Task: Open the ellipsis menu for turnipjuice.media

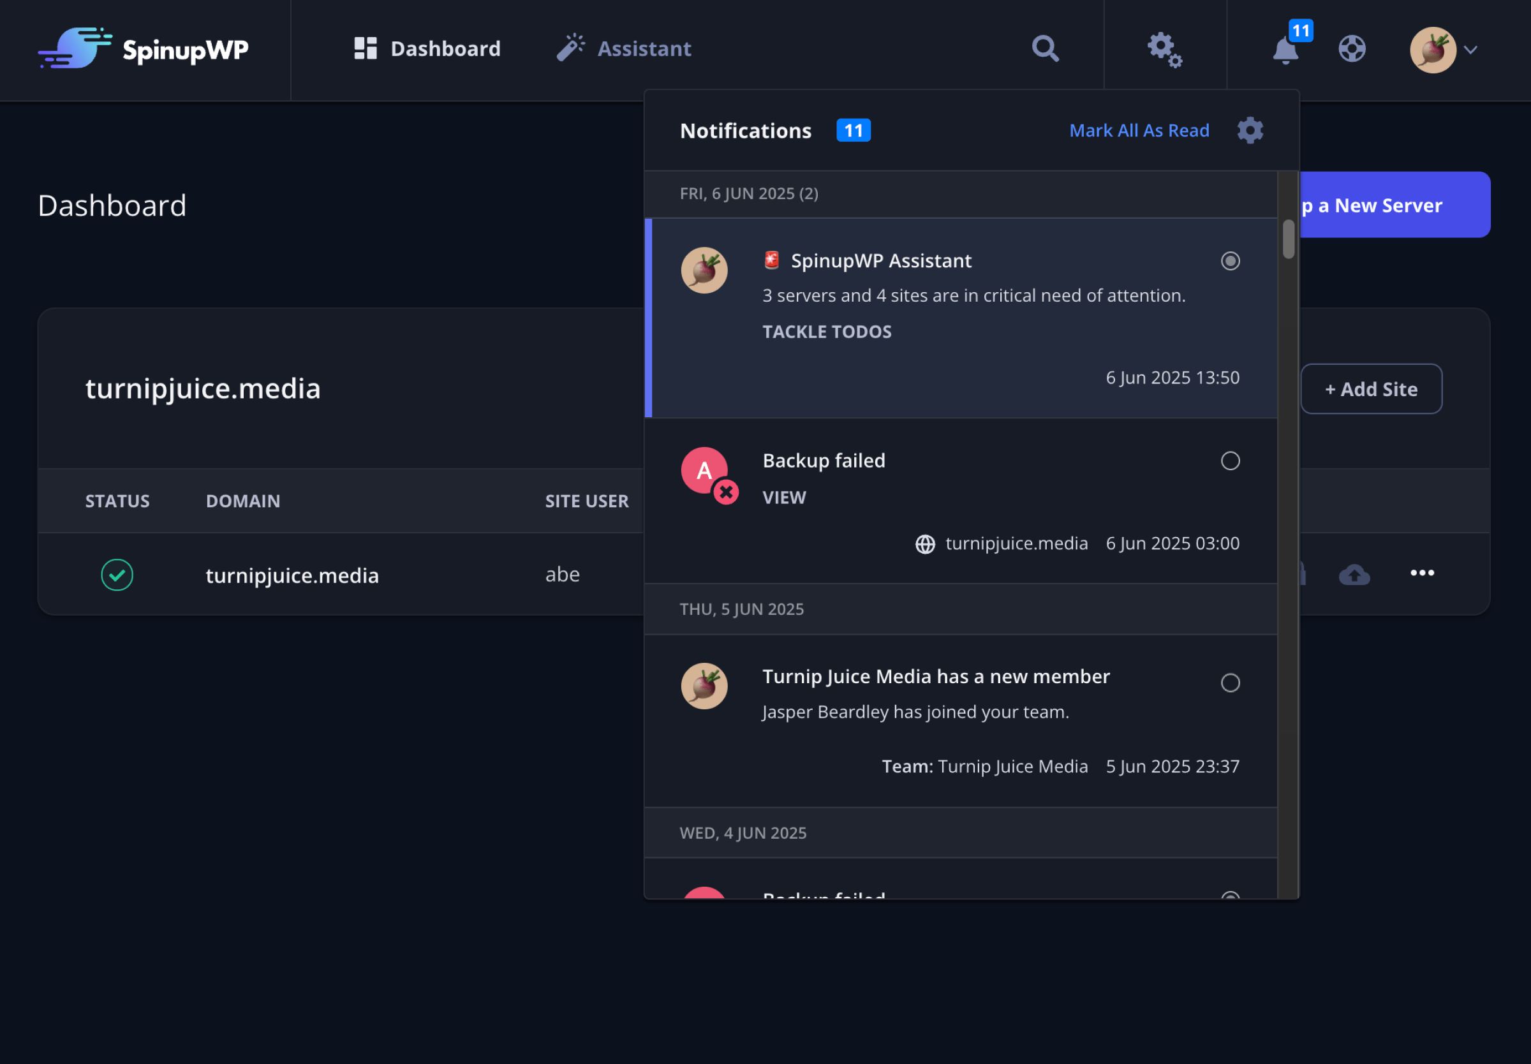Action: [x=1423, y=573]
